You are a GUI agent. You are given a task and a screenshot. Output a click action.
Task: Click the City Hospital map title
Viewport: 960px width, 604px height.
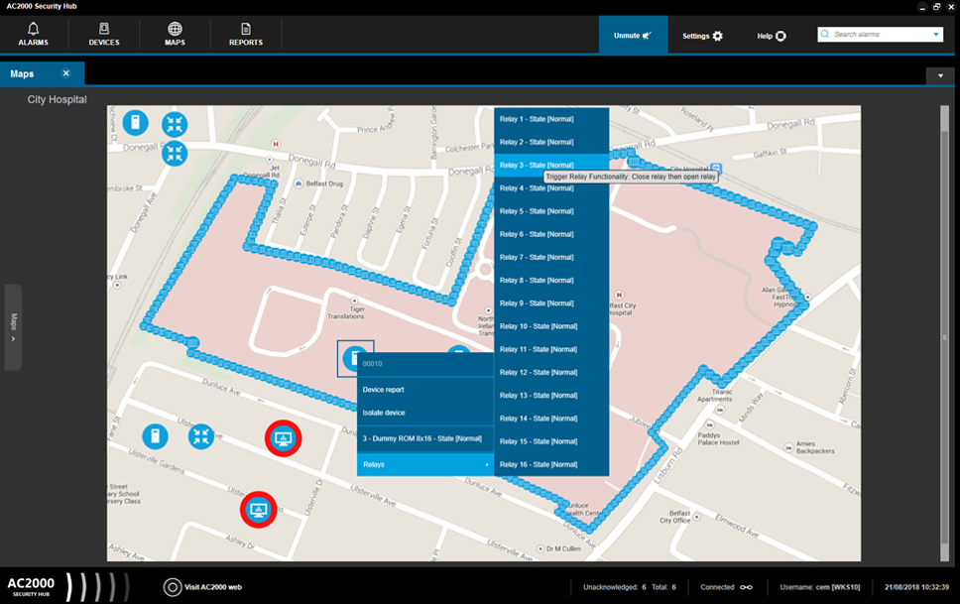click(x=57, y=99)
